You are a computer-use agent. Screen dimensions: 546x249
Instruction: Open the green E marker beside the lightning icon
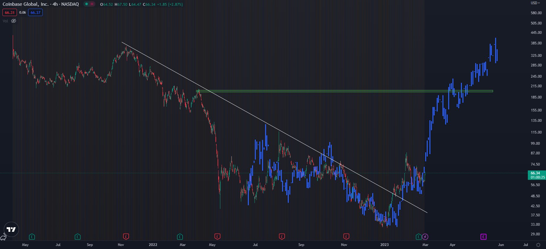pyautogui.click(x=419, y=237)
